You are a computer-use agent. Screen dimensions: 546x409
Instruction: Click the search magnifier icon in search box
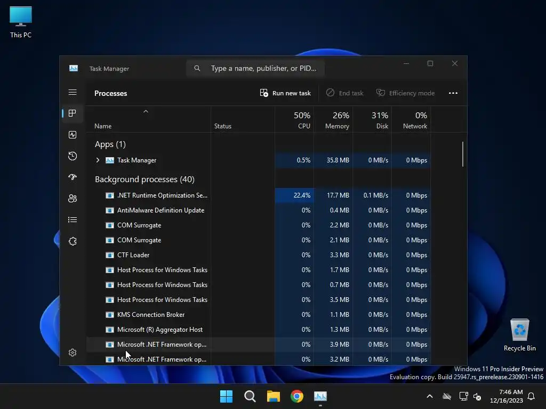pyautogui.click(x=197, y=68)
